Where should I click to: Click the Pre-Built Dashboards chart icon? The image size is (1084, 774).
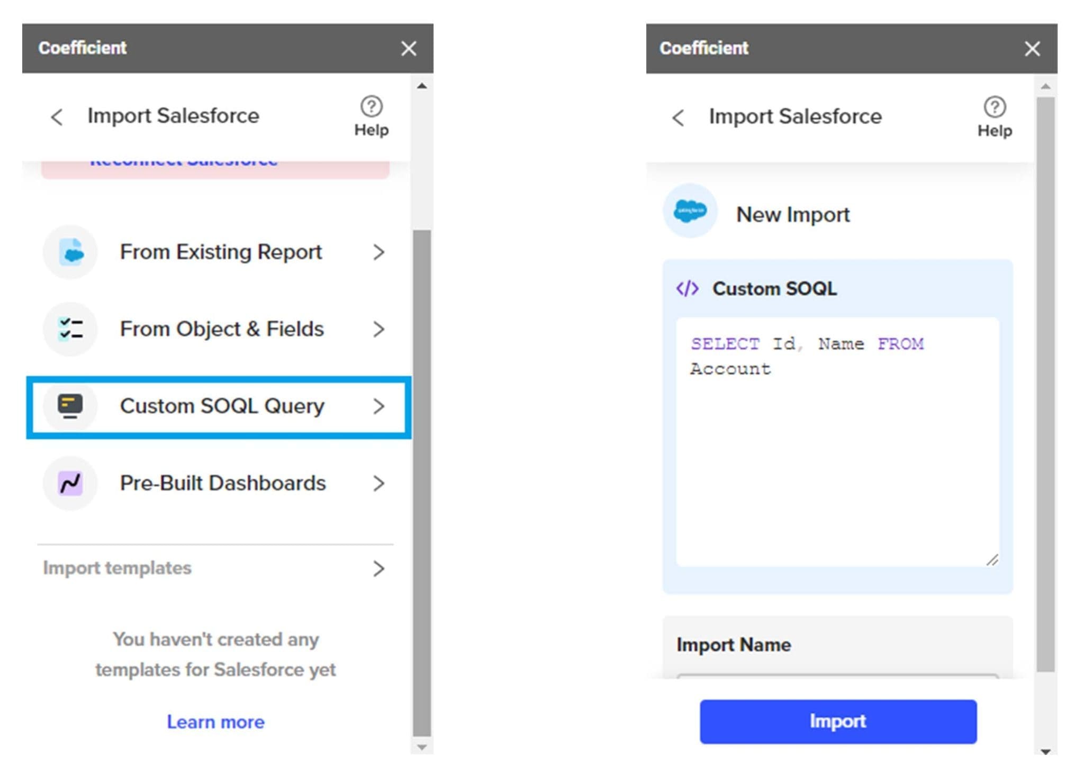pyautogui.click(x=70, y=483)
